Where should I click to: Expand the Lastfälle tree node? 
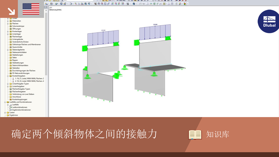tap(8, 105)
